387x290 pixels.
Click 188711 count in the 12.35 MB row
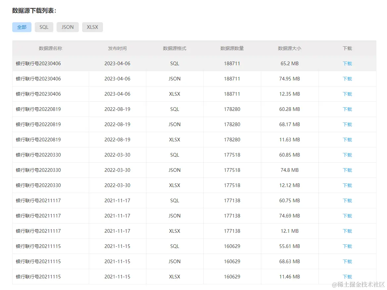coord(232,94)
